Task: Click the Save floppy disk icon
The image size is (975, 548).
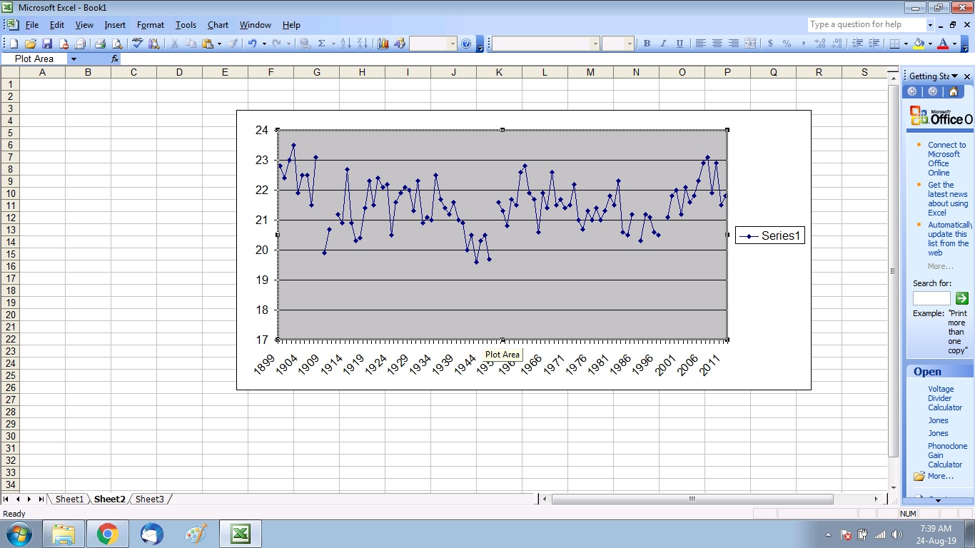Action: pos(47,44)
